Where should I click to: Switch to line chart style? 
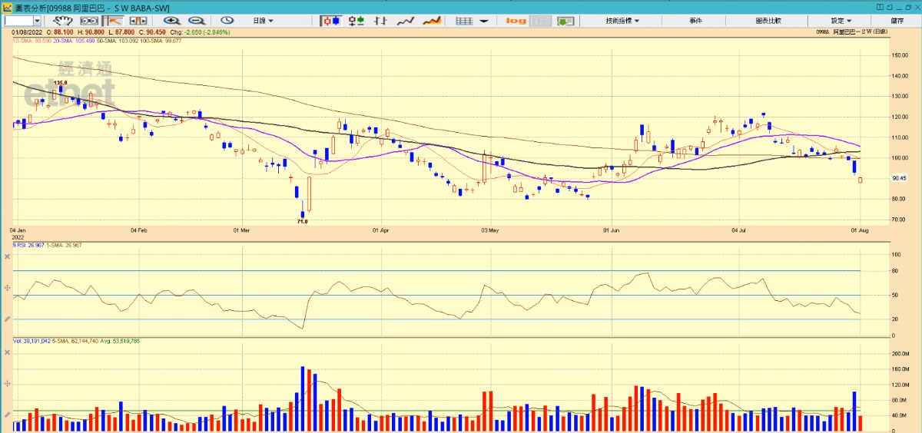(406, 21)
